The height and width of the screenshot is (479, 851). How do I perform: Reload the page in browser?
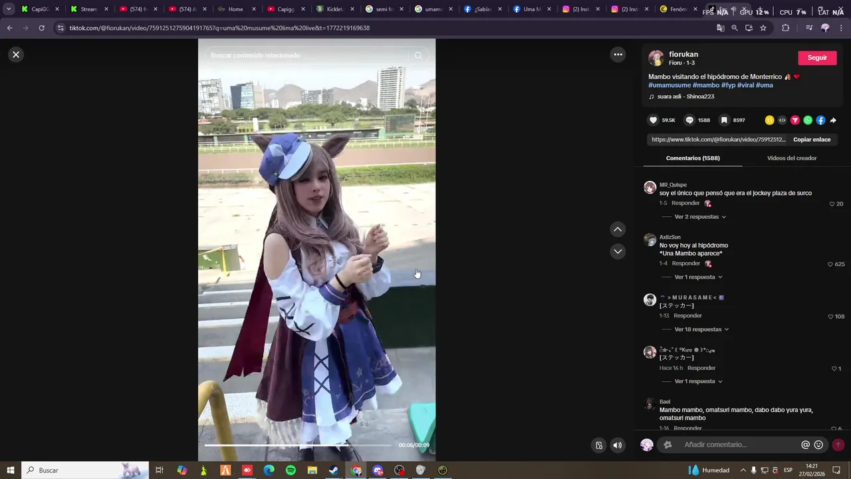click(x=41, y=28)
